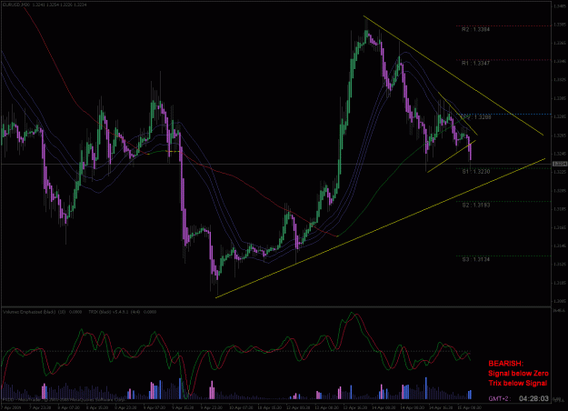
Task: Click the current price tag on price axis
Action: tap(559, 165)
